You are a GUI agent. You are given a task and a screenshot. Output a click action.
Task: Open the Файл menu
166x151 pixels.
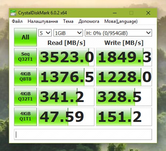point(17,21)
